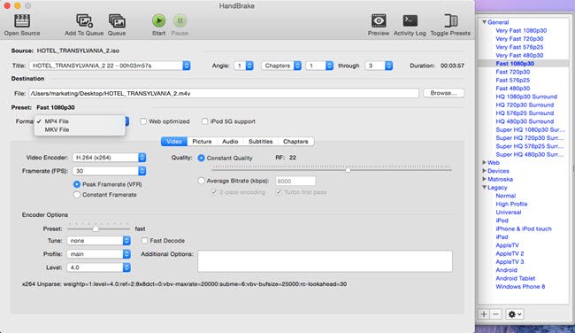Adjust the RF quality slider handle
Screen dimensions: 575x333
348,170
